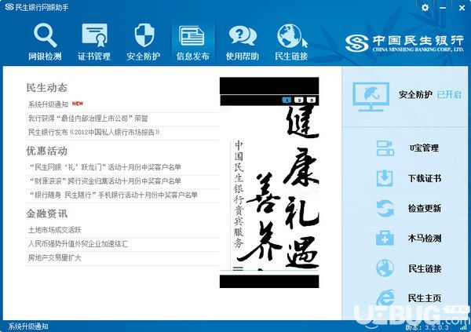Click the 安全防护 label in sidebar

[x=415, y=95]
